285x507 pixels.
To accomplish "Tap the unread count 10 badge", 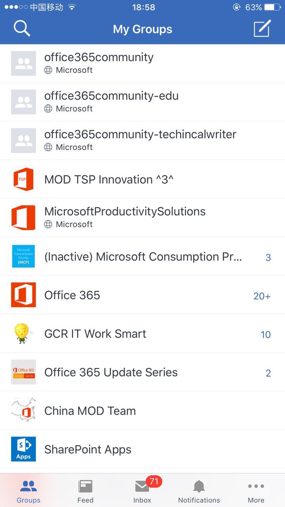I will pos(266,334).
